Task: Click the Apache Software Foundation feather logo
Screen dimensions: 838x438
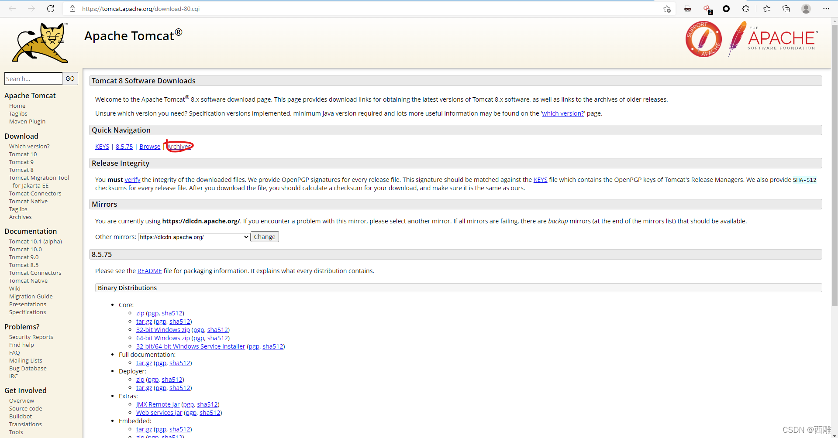Action: point(773,39)
